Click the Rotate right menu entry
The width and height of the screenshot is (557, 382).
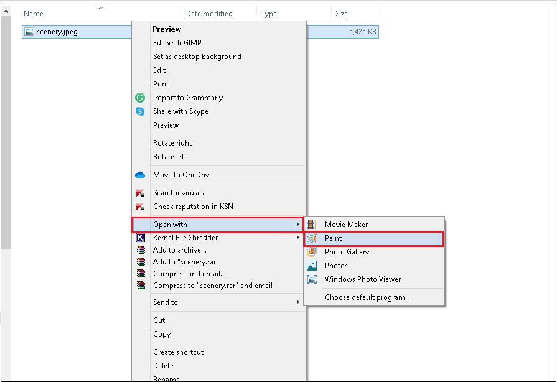coord(171,143)
